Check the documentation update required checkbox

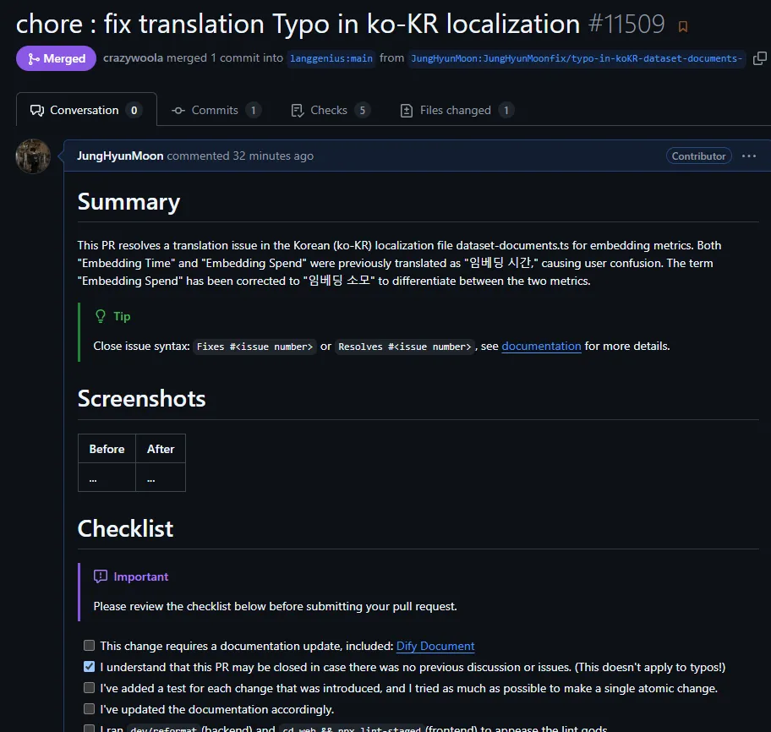[89, 646]
